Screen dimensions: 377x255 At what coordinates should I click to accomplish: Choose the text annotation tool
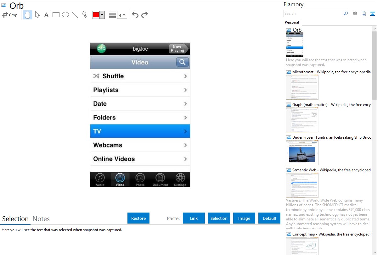point(46,15)
